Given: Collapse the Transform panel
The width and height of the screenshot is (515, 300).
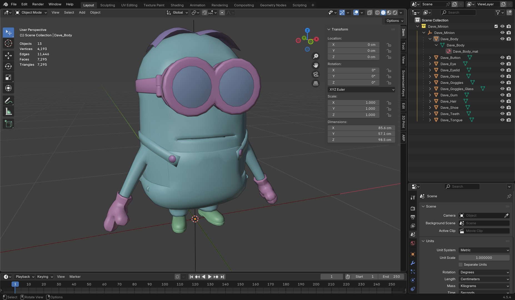Looking at the screenshot, I should tap(329, 29).
